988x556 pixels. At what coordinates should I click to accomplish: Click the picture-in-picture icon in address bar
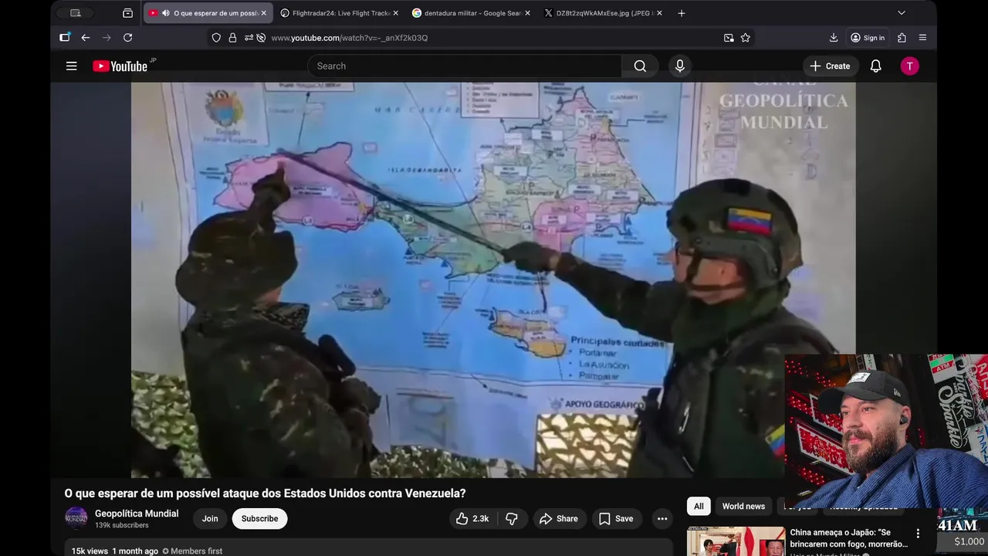(x=729, y=38)
